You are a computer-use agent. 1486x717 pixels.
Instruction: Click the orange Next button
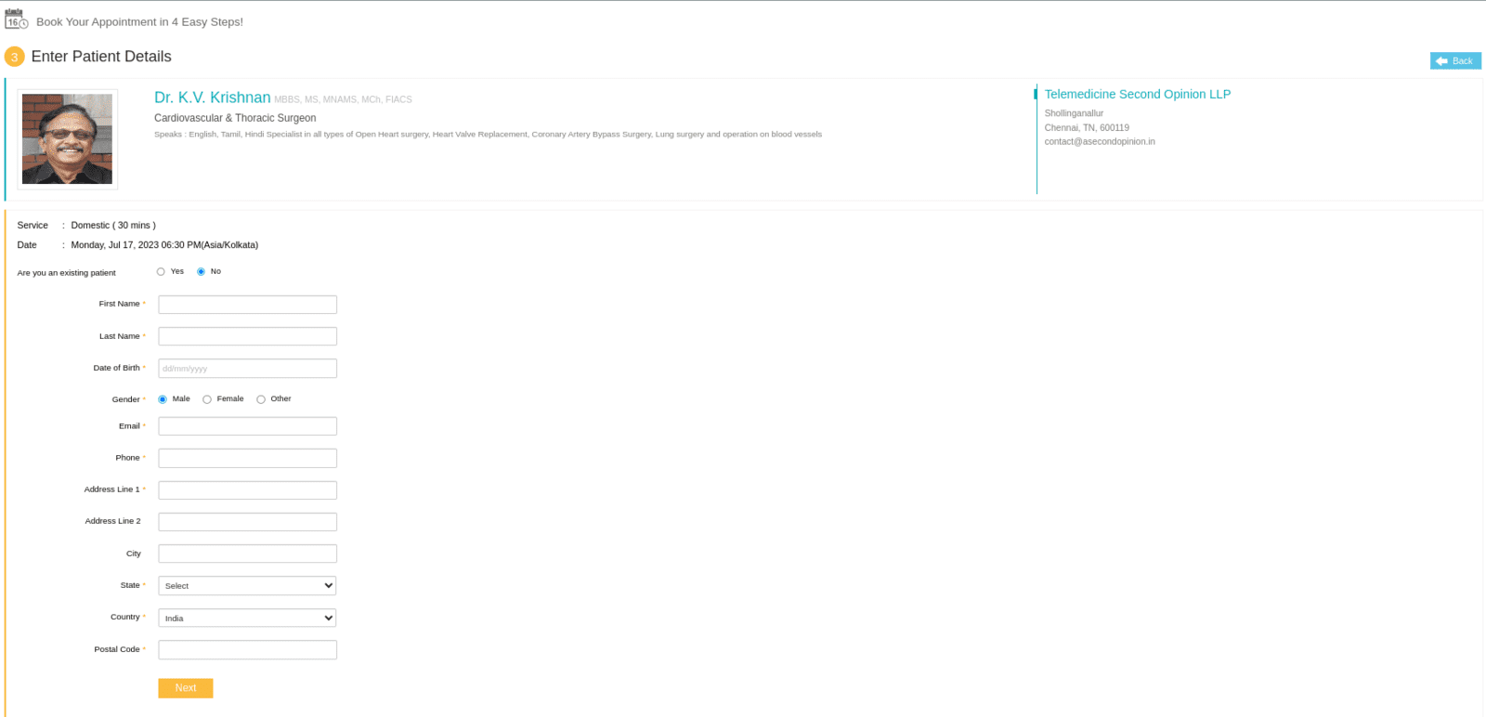[186, 688]
